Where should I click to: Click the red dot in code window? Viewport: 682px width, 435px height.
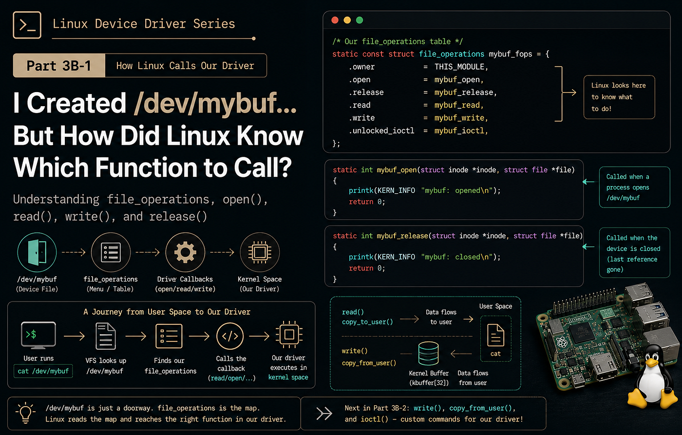pyautogui.click(x=335, y=20)
